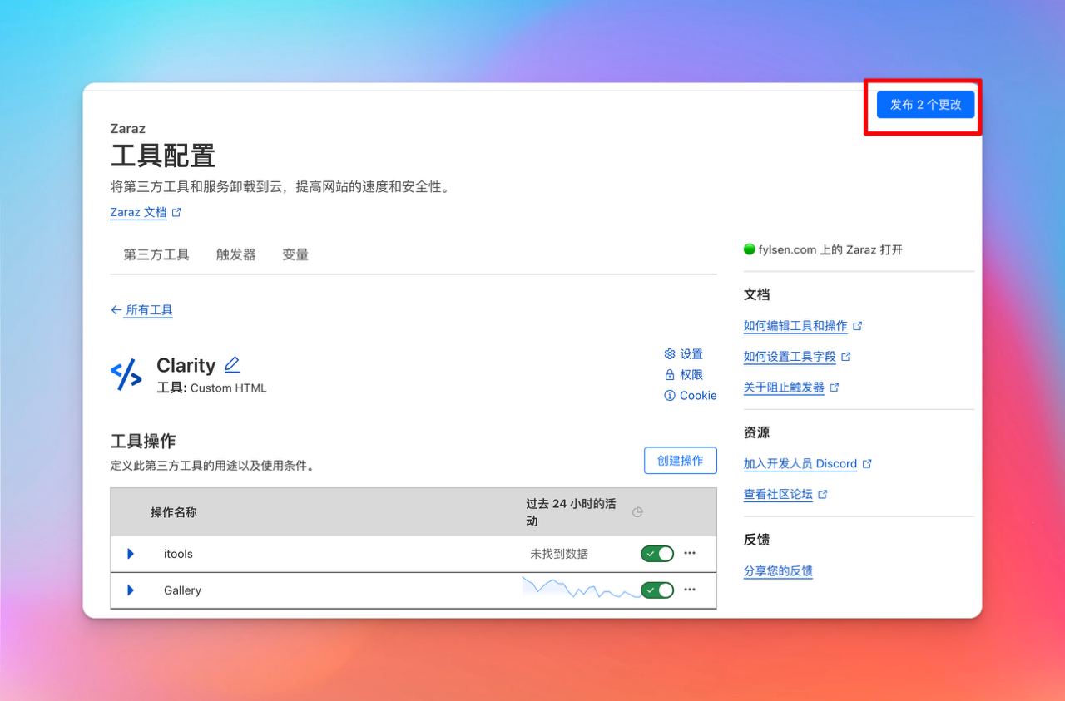Switch to the 触发器 tab

coord(236,254)
